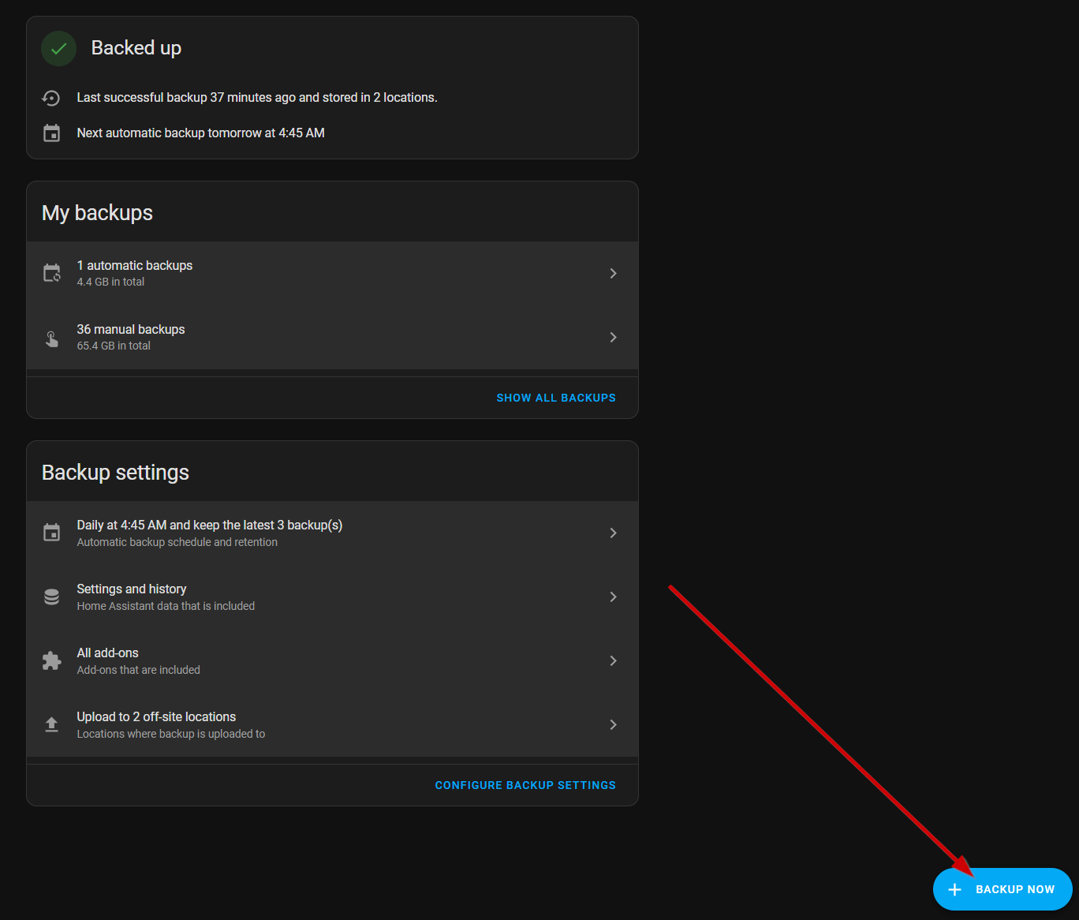Click the plus icon on Backup Now
Image resolution: width=1079 pixels, height=920 pixels.
pos(954,889)
